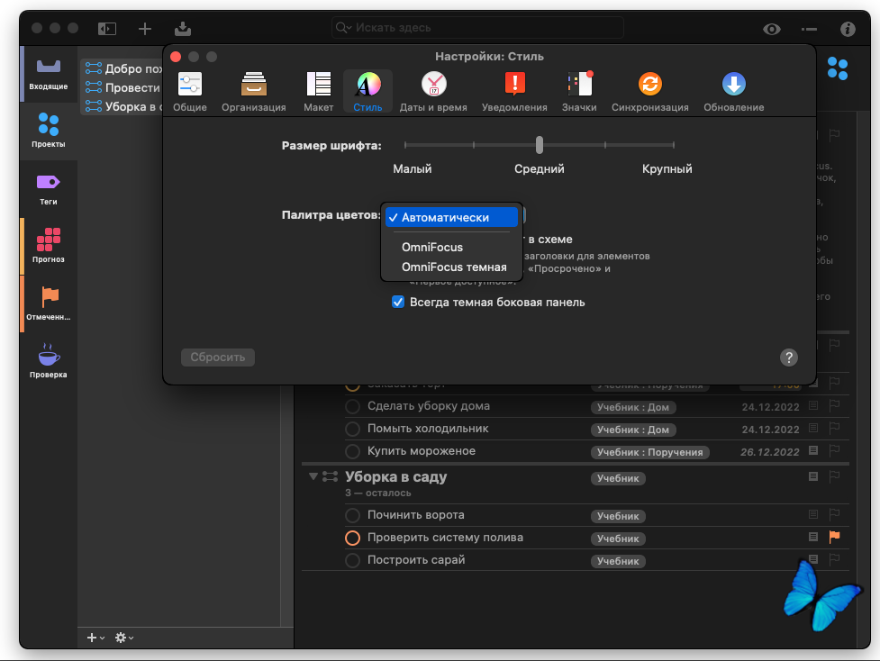The image size is (880, 661).
Task: Open Синхронизация preferences tab
Action: coord(650,92)
